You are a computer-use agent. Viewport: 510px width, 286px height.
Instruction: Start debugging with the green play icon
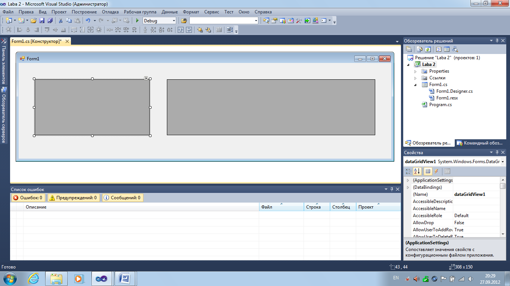[137, 21]
